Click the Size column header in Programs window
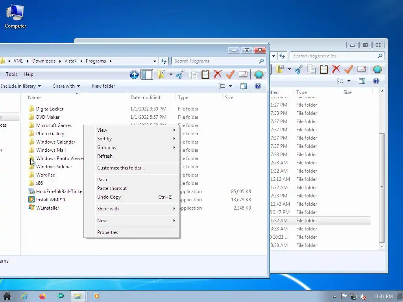 tap(238, 98)
